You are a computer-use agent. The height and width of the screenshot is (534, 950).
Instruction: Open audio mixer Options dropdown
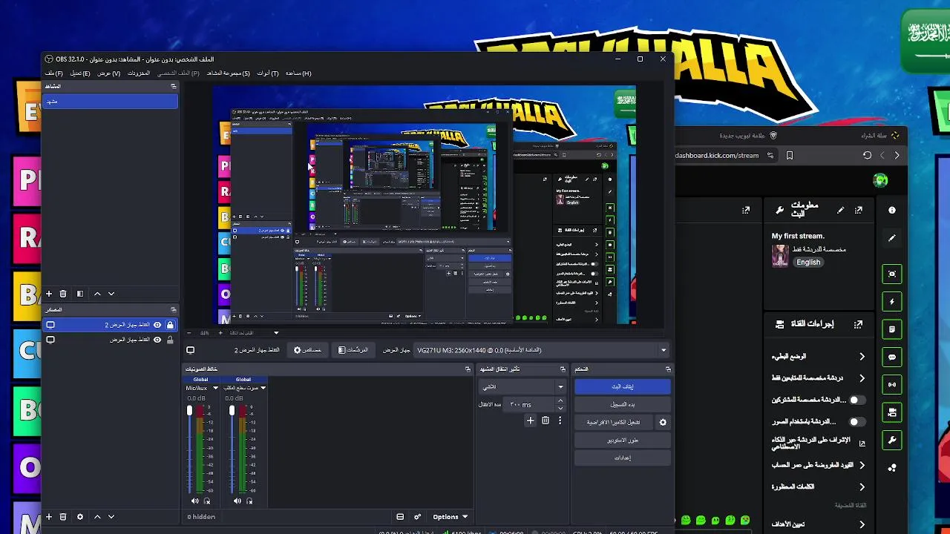pyautogui.click(x=451, y=517)
